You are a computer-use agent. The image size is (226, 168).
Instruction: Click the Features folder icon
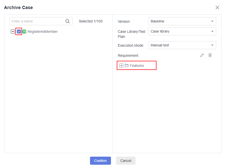[x=127, y=65]
